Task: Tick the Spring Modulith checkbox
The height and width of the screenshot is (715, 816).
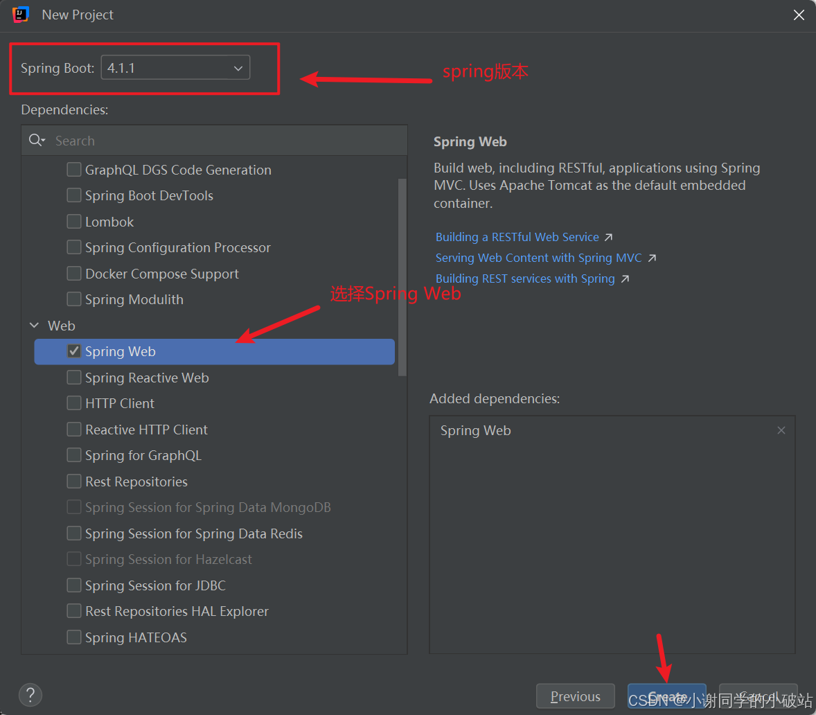Action: click(x=74, y=299)
